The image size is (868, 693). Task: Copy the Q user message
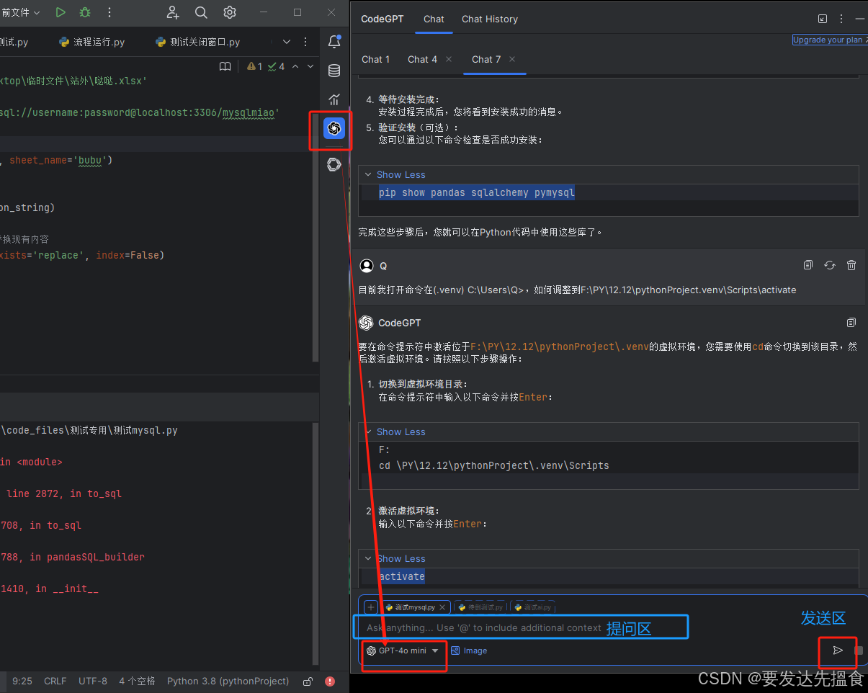click(x=808, y=265)
